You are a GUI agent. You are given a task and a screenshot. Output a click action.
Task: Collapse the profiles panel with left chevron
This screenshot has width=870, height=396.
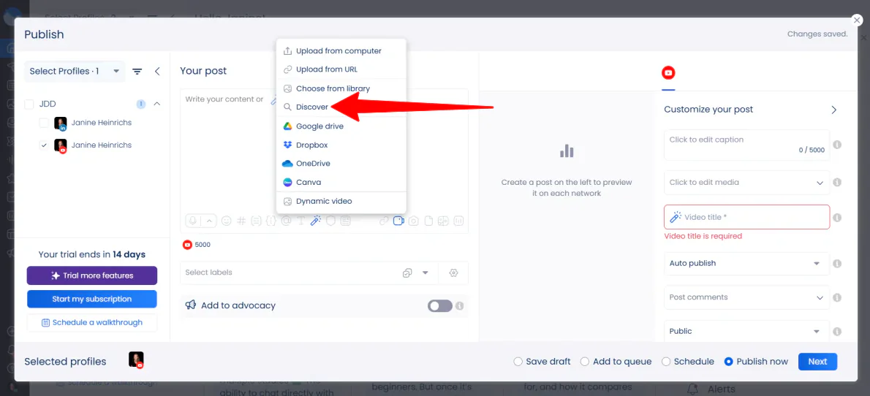(x=157, y=71)
